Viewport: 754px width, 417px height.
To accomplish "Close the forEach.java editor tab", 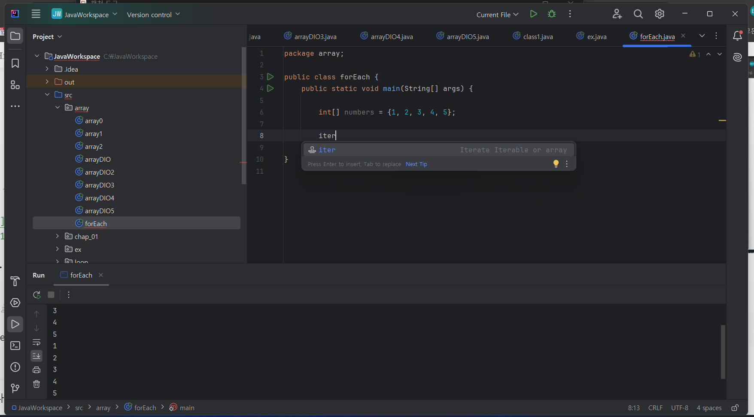I will coord(683,36).
